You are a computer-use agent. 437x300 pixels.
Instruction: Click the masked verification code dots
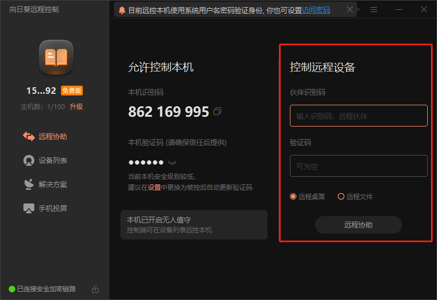click(146, 163)
